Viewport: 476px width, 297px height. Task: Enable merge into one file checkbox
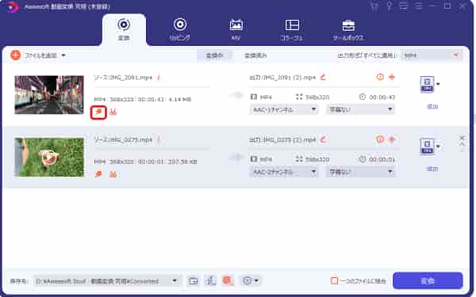[334, 280]
